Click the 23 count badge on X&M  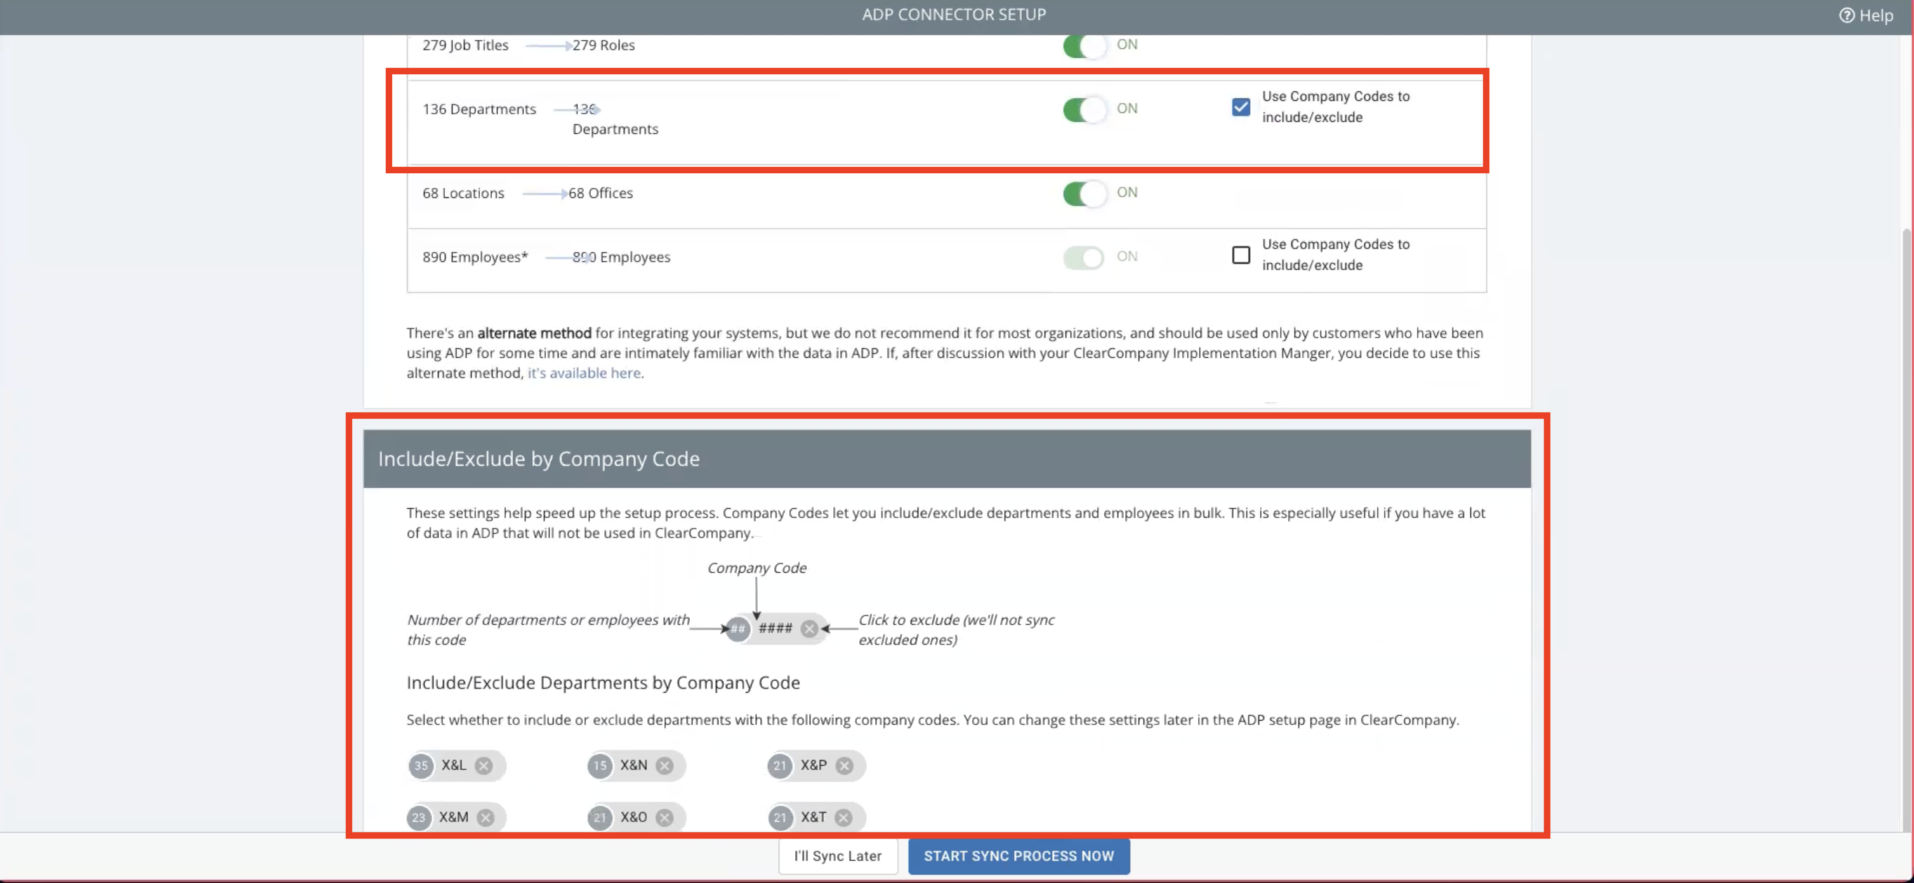(419, 818)
